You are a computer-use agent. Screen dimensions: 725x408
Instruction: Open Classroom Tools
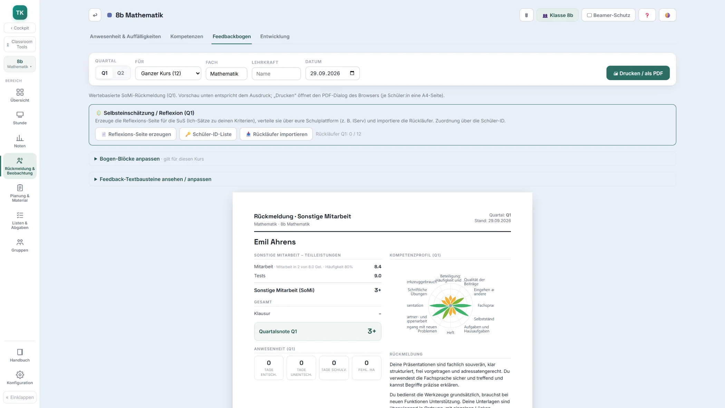coord(20,44)
